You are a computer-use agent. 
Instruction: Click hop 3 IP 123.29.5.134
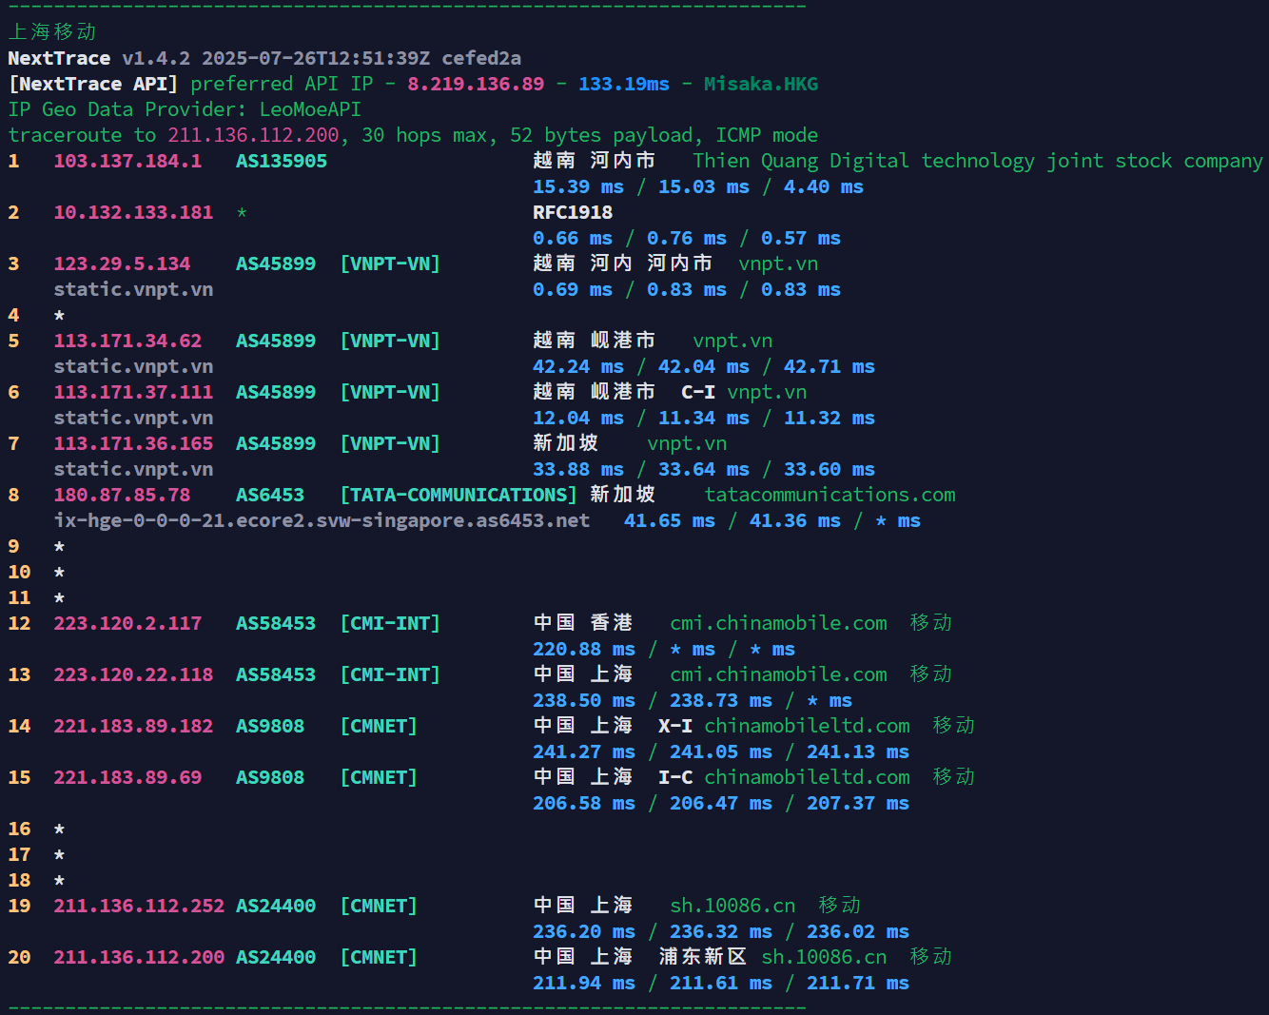point(122,264)
